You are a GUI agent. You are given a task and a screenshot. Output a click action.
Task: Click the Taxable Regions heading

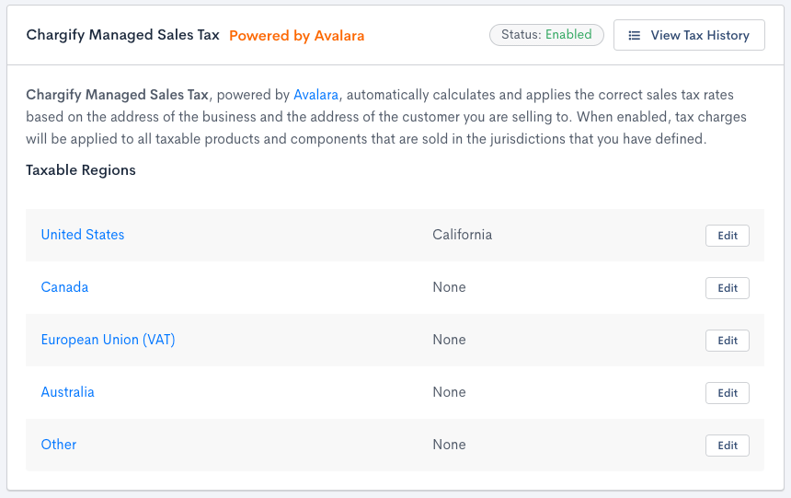pos(81,170)
